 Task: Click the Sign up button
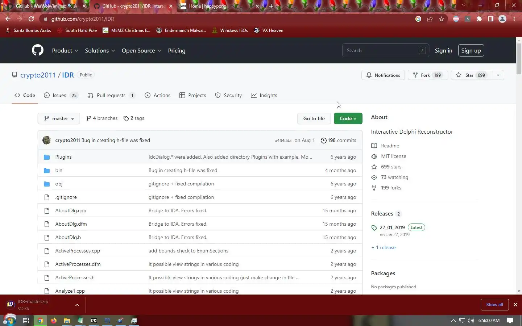[x=471, y=50]
